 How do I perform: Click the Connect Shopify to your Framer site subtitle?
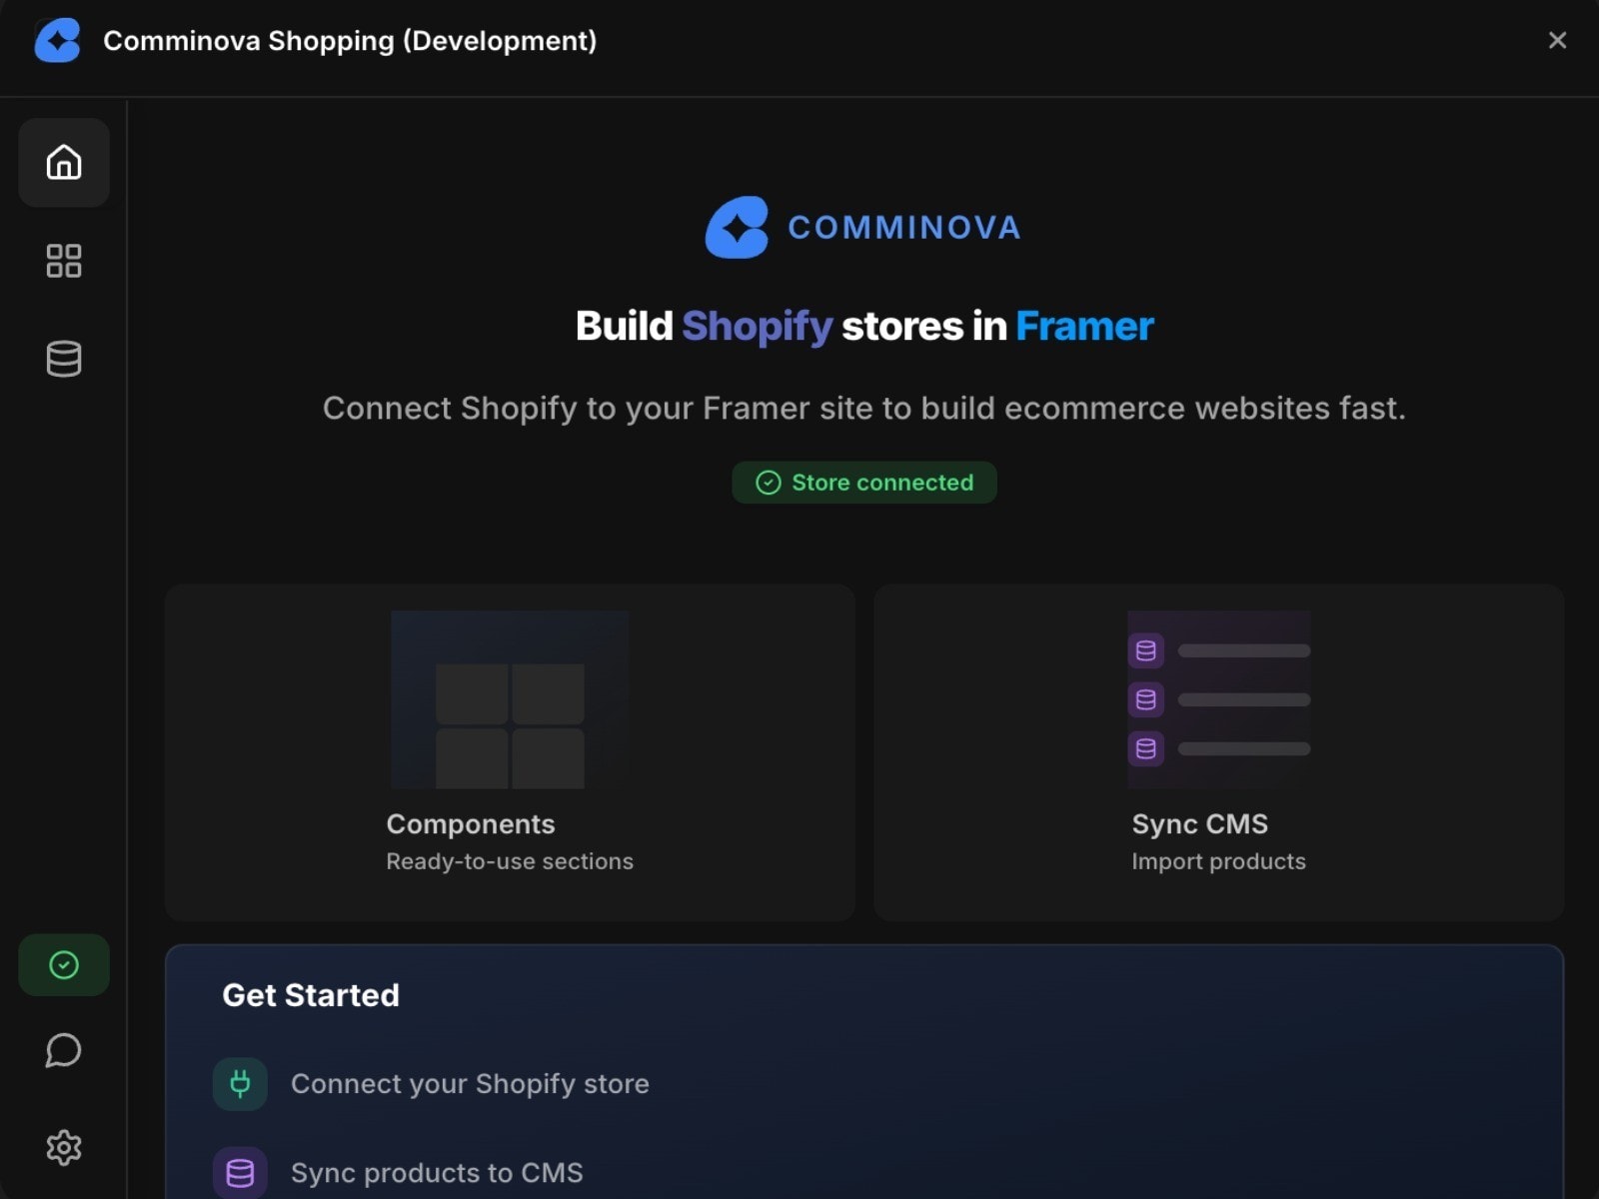point(864,408)
